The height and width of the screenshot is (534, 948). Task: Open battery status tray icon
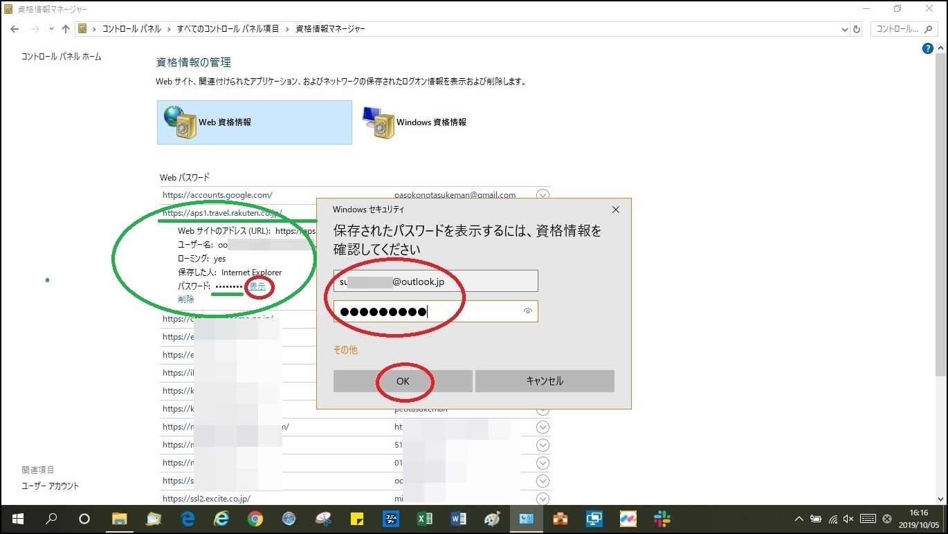pos(816,519)
